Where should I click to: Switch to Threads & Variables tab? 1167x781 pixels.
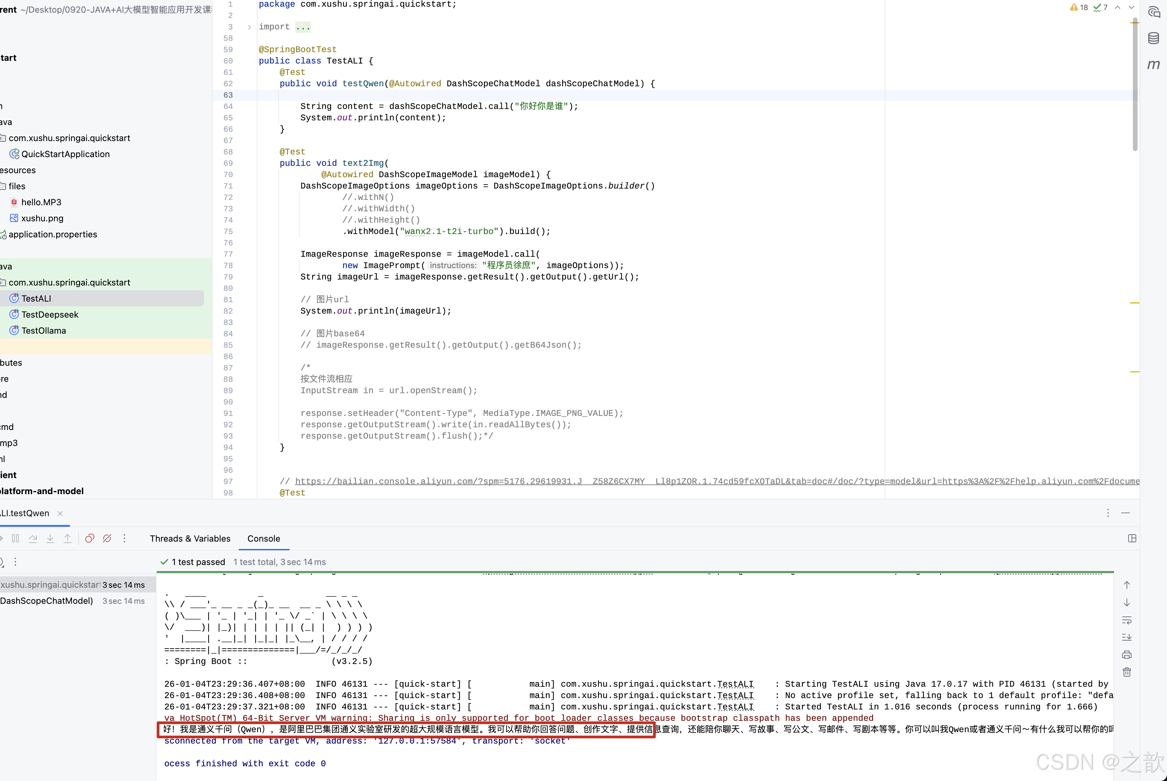[190, 538]
